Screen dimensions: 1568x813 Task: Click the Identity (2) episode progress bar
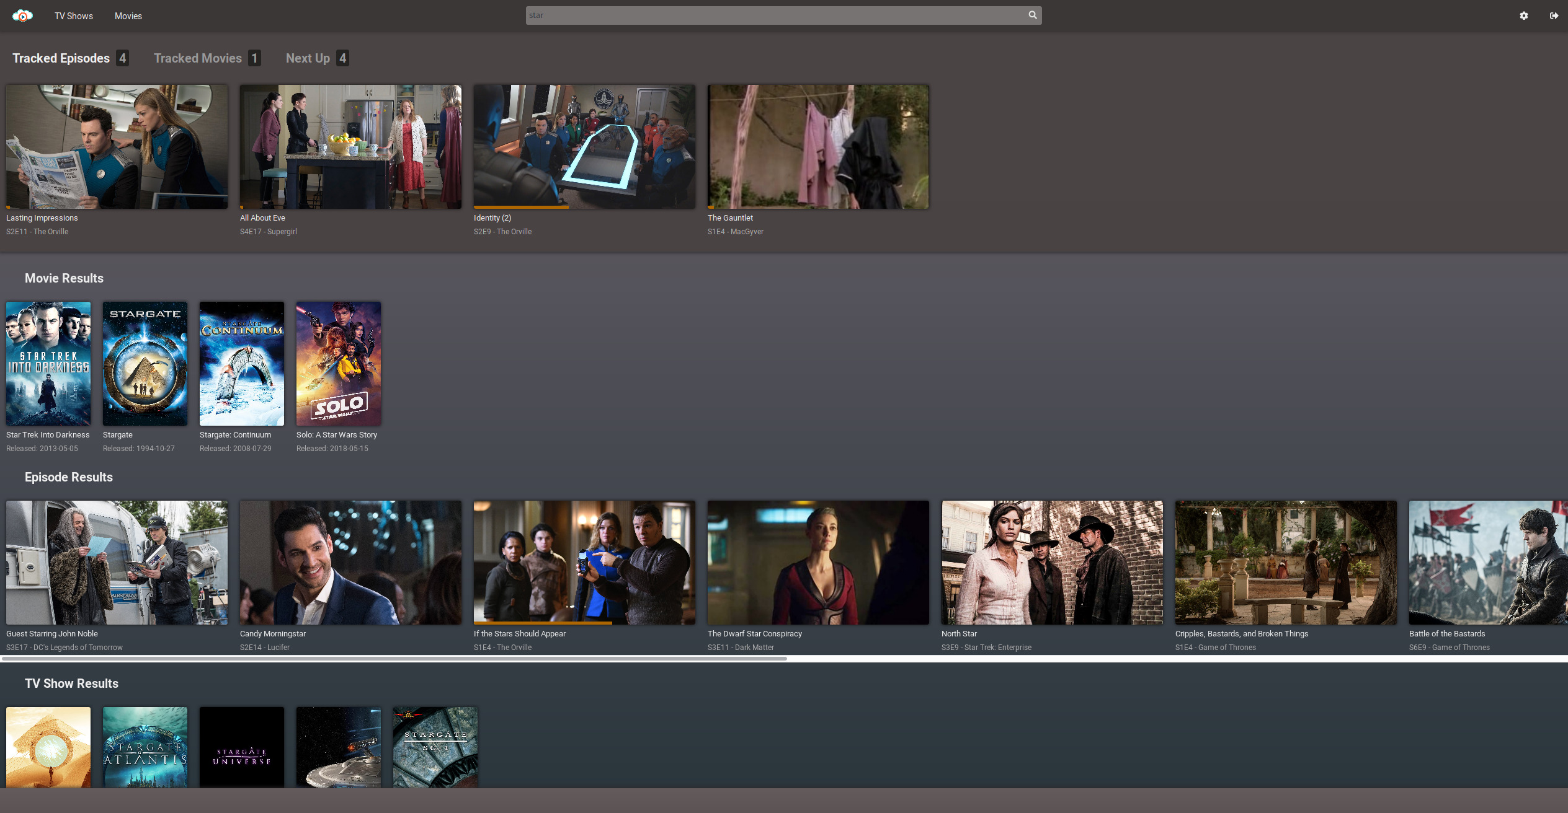click(x=521, y=207)
